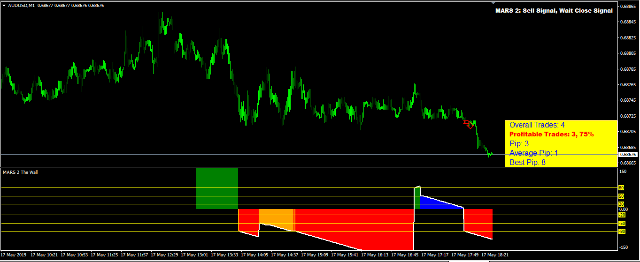Click the 17 May 16:45 time label

pos(405,255)
